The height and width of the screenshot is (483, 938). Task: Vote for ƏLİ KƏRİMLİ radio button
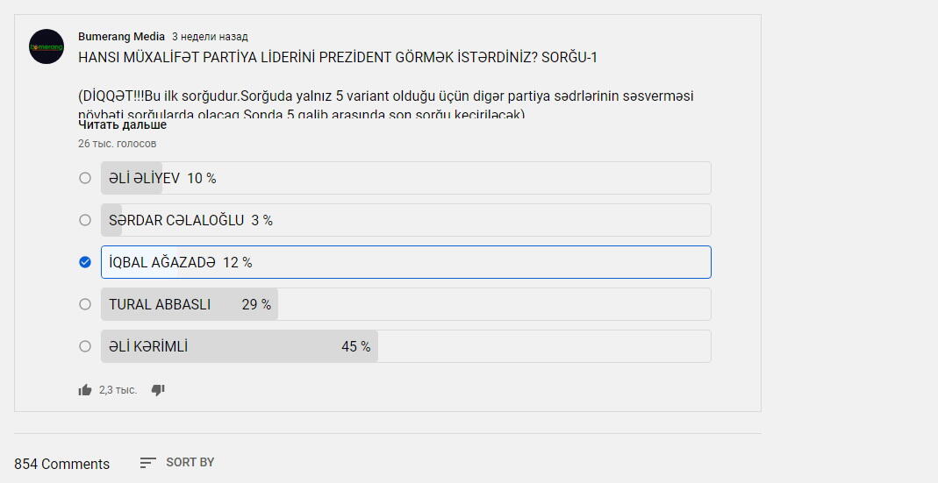click(x=85, y=346)
